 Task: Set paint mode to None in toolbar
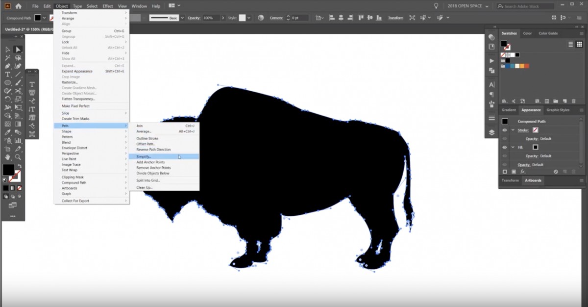[19, 188]
